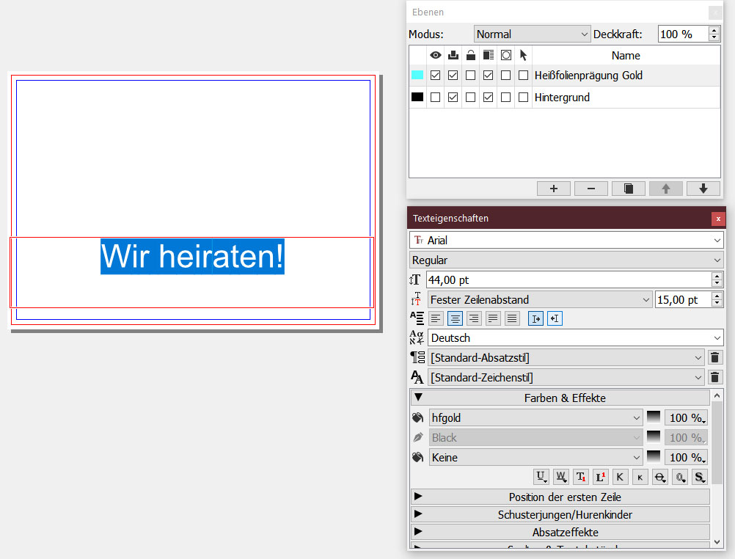Add a new layer with plus button
The width and height of the screenshot is (735, 559).
[x=553, y=189]
